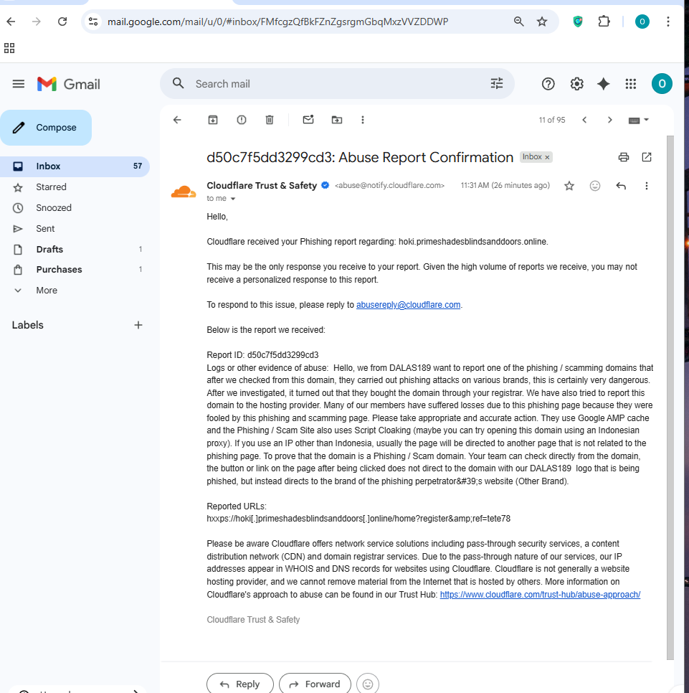Image resolution: width=689 pixels, height=693 pixels.
Task: Mark the email as unread
Action: point(308,120)
